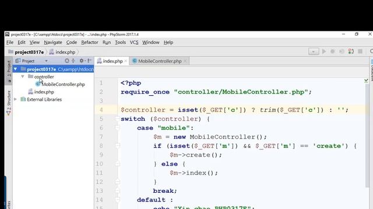
Task: Open the Tools menu
Action: (121, 42)
